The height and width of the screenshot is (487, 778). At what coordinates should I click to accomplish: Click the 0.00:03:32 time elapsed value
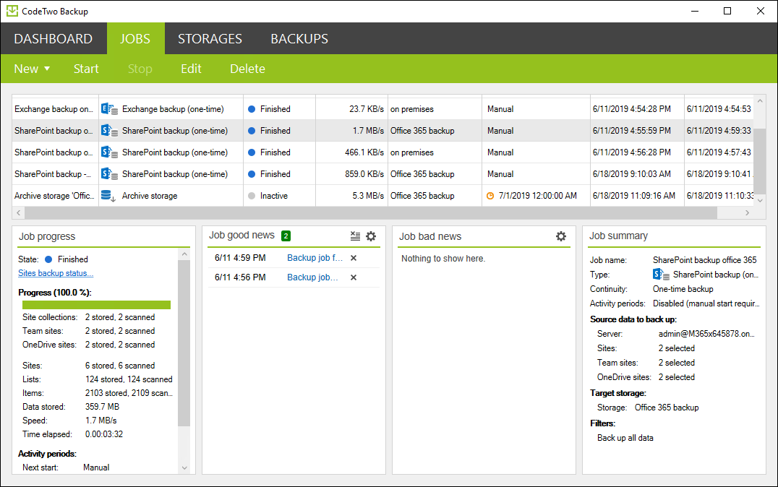coord(103,434)
